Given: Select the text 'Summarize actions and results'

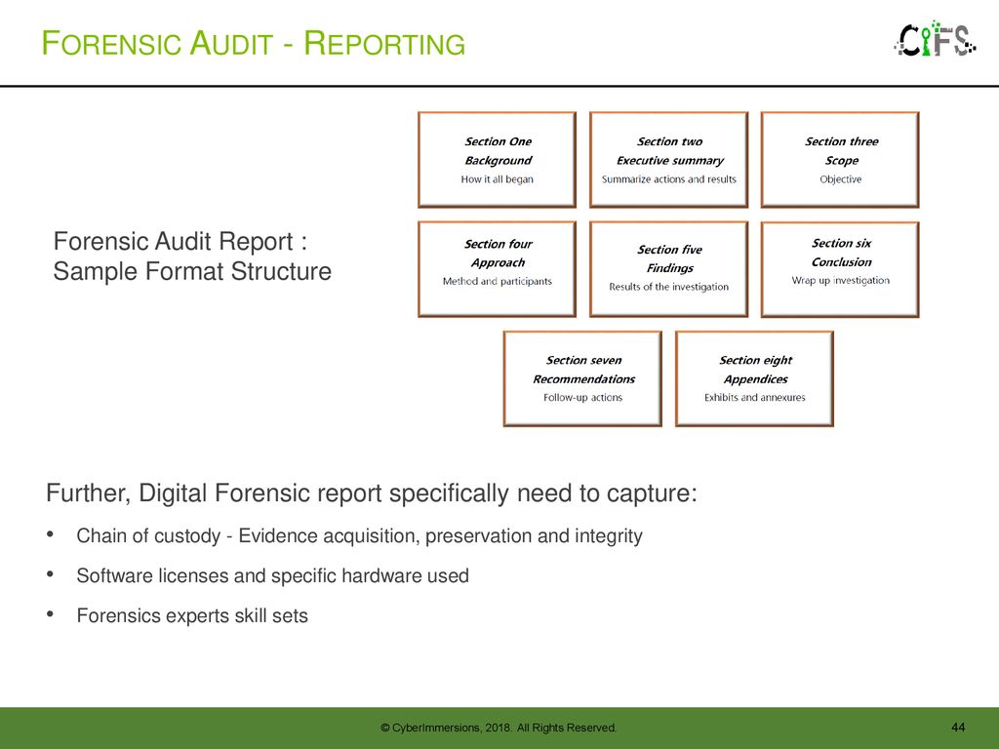Looking at the screenshot, I should point(669,179).
